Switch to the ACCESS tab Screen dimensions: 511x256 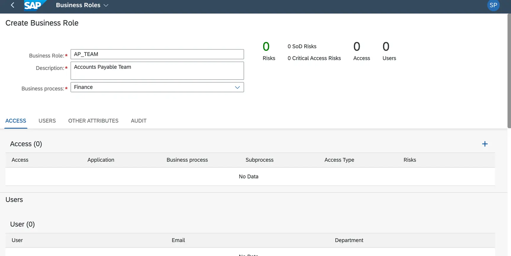click(16, 121)
